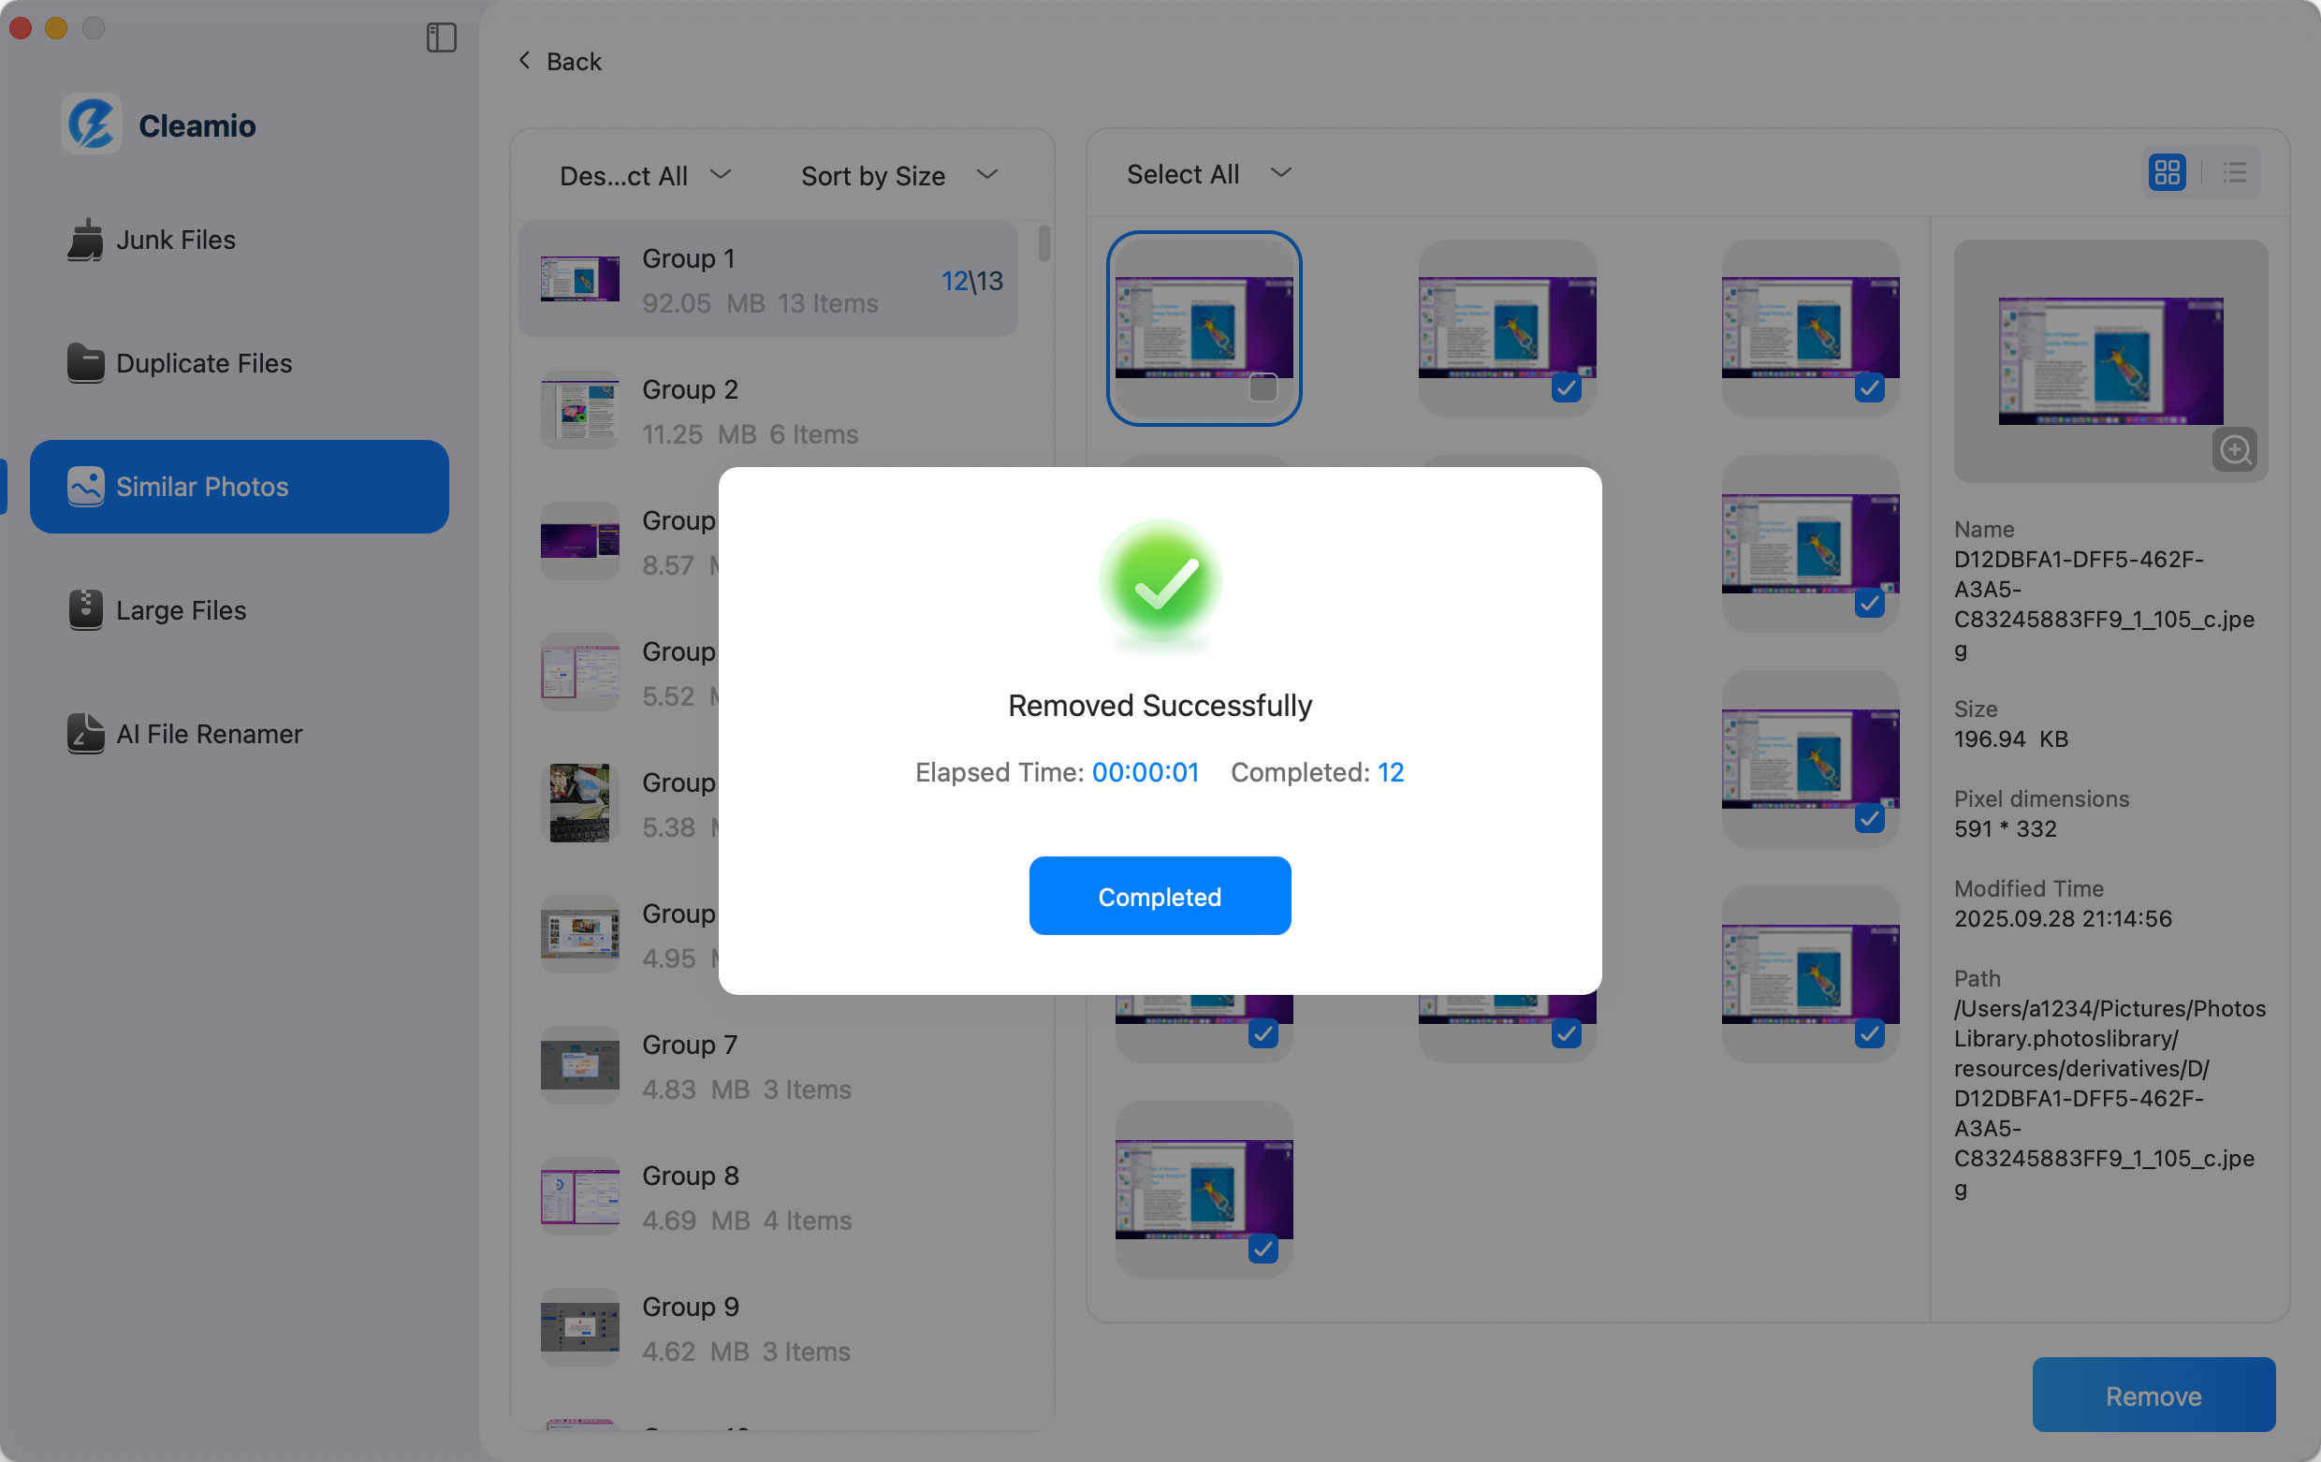This screenshot has width=2321, height=1462.
Task: Open the Similar Photos scanner
Action: [202, 487]
